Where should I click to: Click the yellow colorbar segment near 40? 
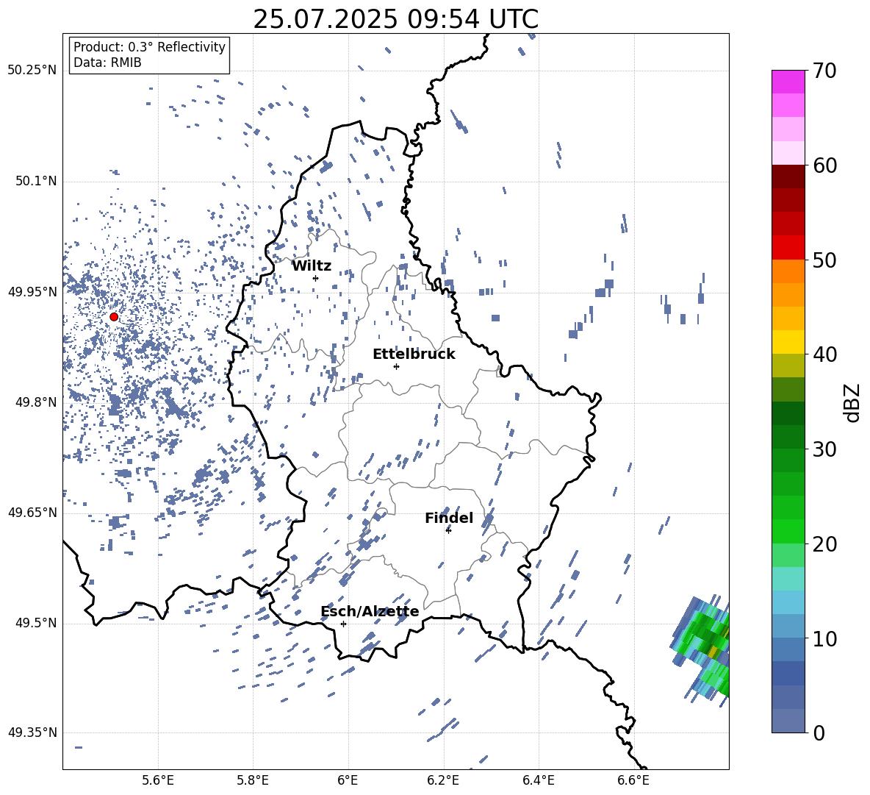tap(788, 342)
